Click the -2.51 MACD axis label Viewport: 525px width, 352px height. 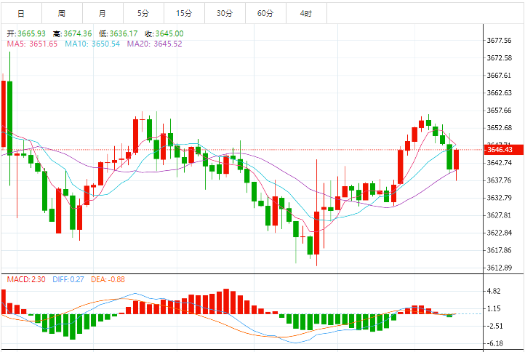(x=494, y=326)
